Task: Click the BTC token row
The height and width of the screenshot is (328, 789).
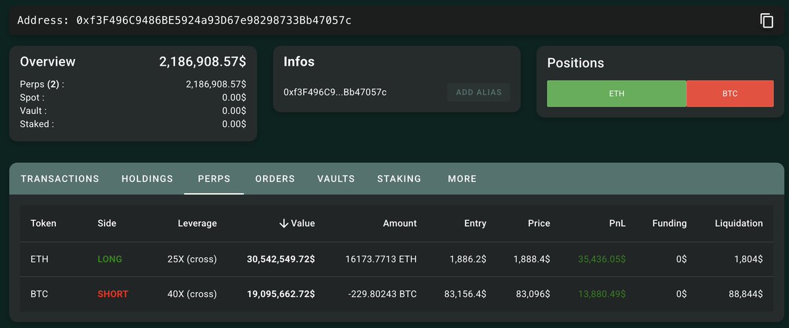Action: point(394,294)
